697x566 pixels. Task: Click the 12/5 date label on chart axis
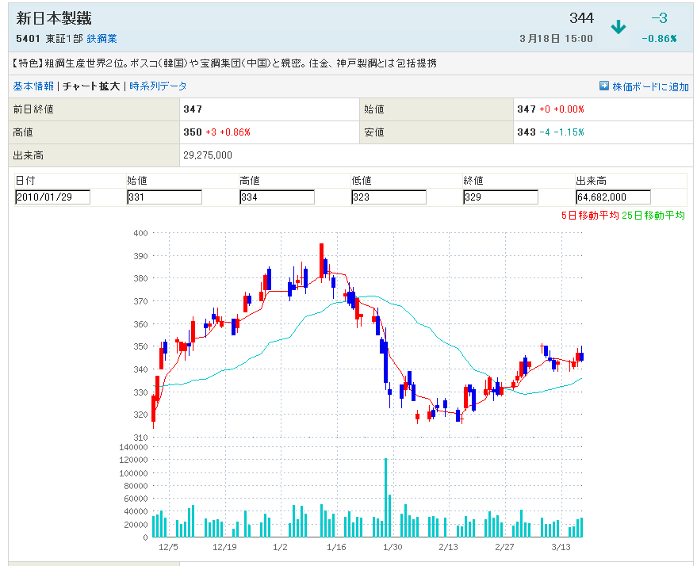tap(168, 547)
